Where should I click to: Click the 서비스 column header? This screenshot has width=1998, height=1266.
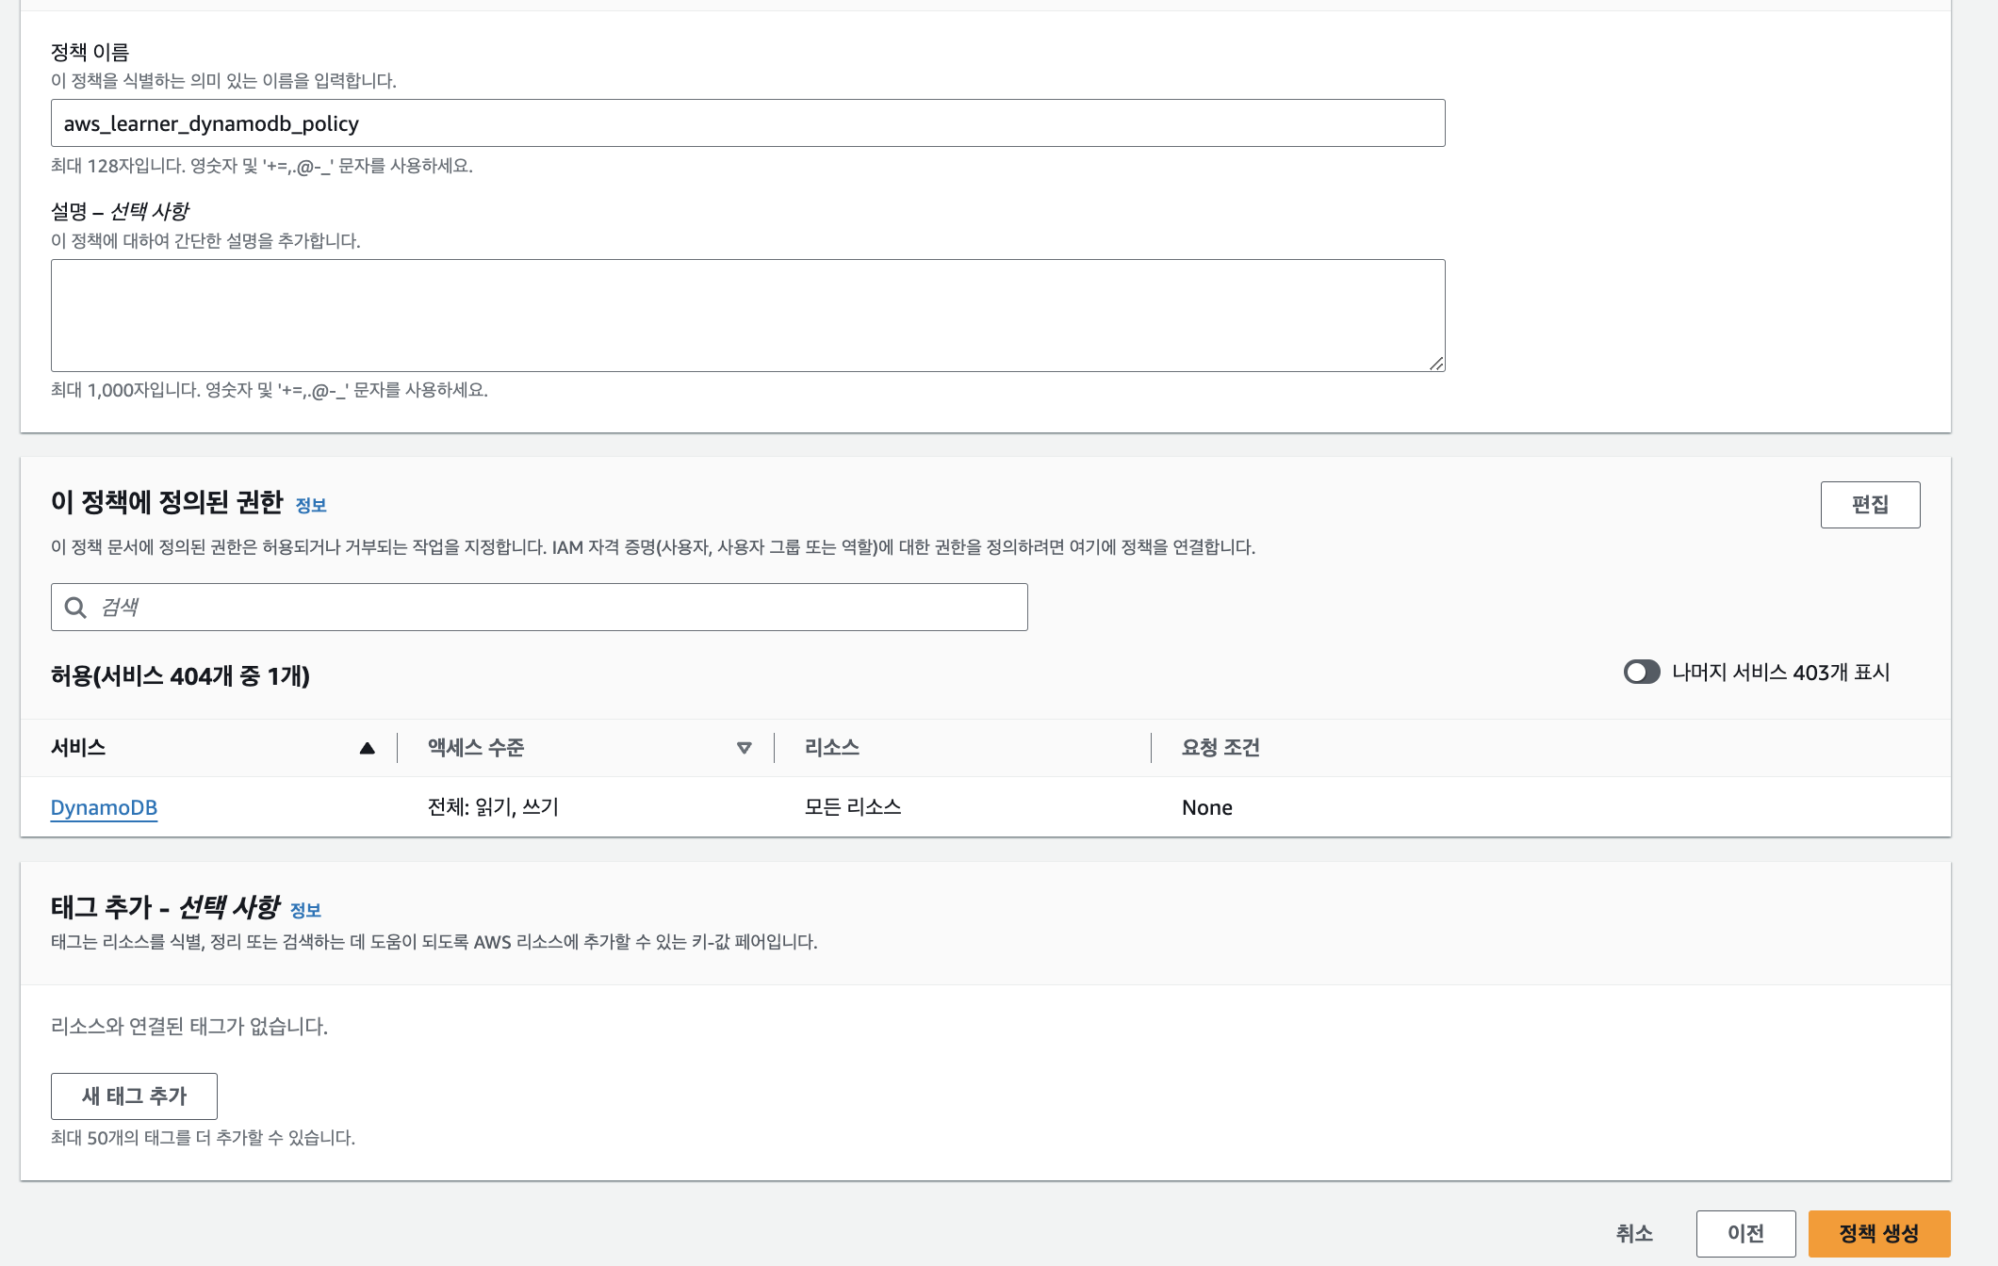(x=78, y=748)
